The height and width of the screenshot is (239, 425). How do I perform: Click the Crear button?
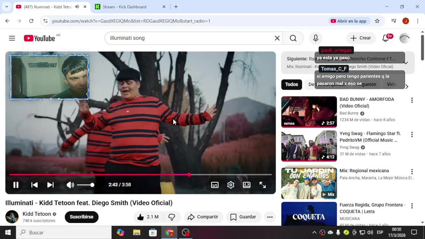tap(361, 38)
